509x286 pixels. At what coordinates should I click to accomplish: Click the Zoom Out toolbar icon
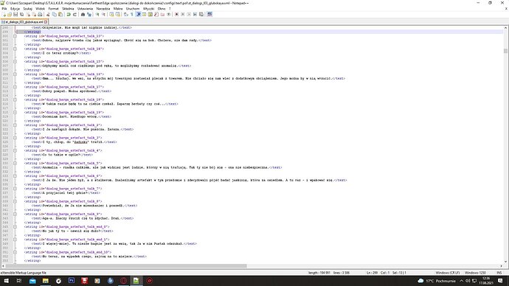pos(103,15)
